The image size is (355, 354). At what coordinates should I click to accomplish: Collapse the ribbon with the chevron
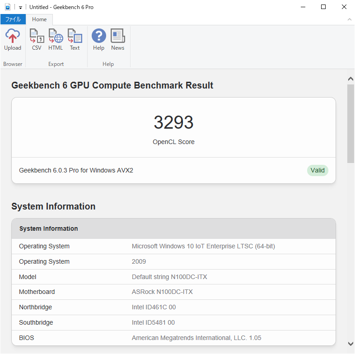tap(349, 19)
